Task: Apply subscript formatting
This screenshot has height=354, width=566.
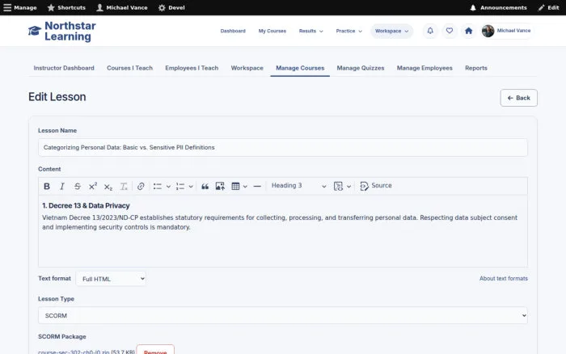Action: (x=108, y=186)
